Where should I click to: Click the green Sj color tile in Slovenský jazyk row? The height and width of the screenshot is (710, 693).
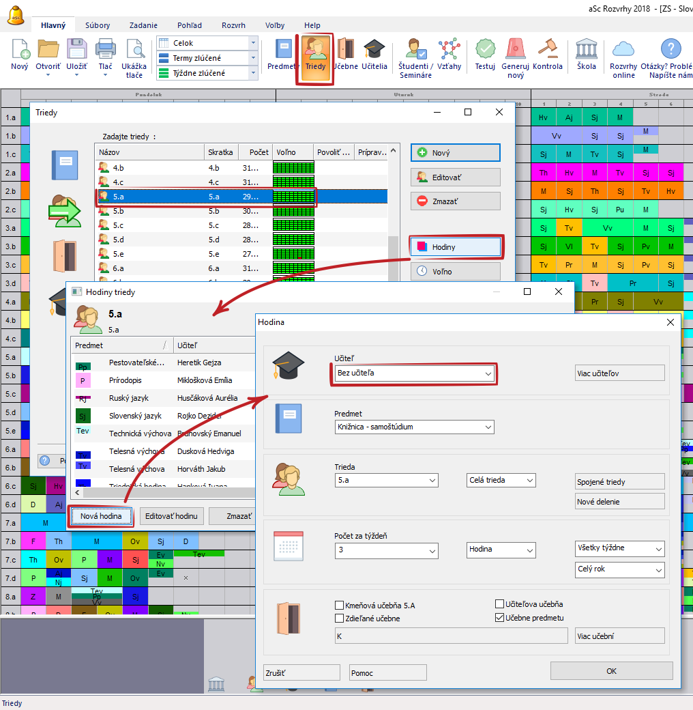pyautogui.click(x=83, y=416)
